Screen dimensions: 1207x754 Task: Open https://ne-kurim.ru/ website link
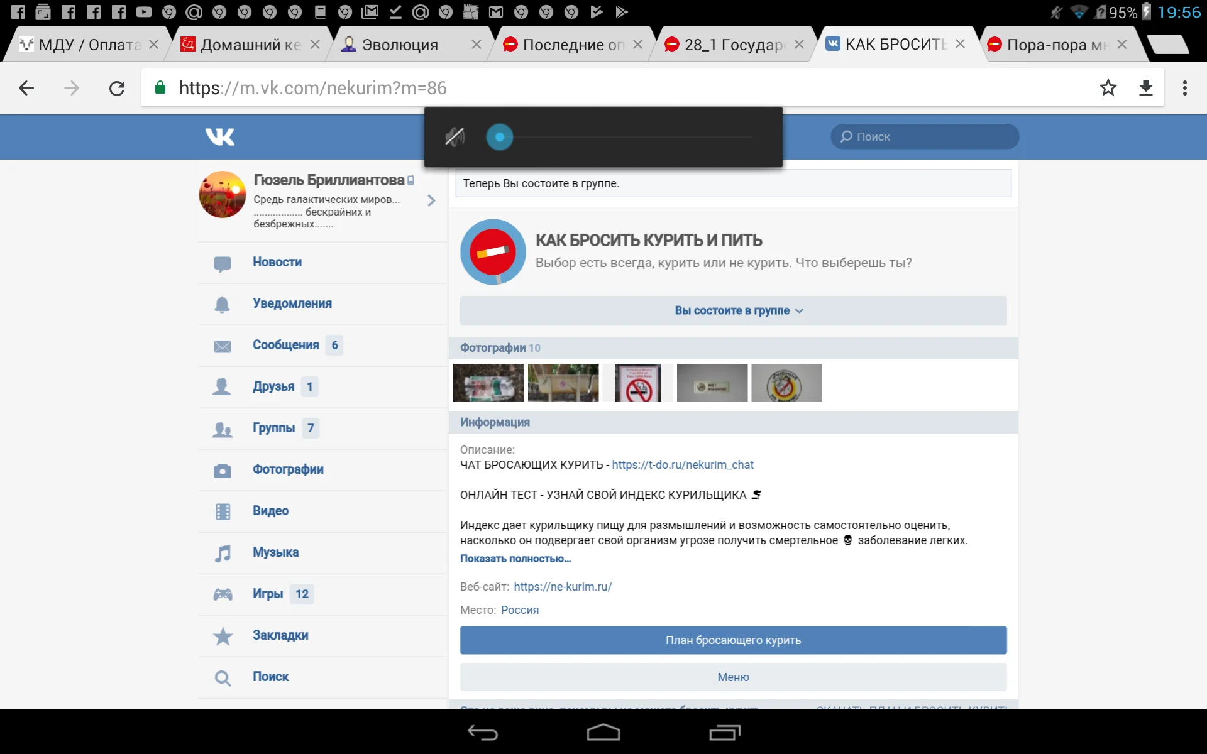coord(563,586)
